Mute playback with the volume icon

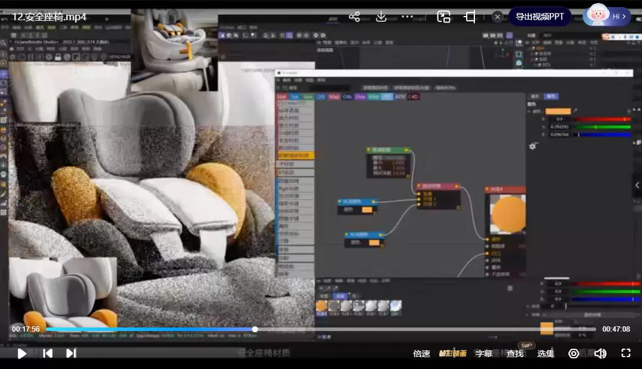point(600,353)
